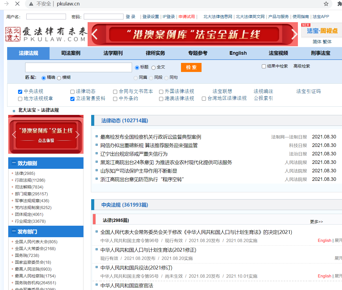The image size is (342, 290).
Task: Open English version of 兵役法 entry
Action: (324, 276)
